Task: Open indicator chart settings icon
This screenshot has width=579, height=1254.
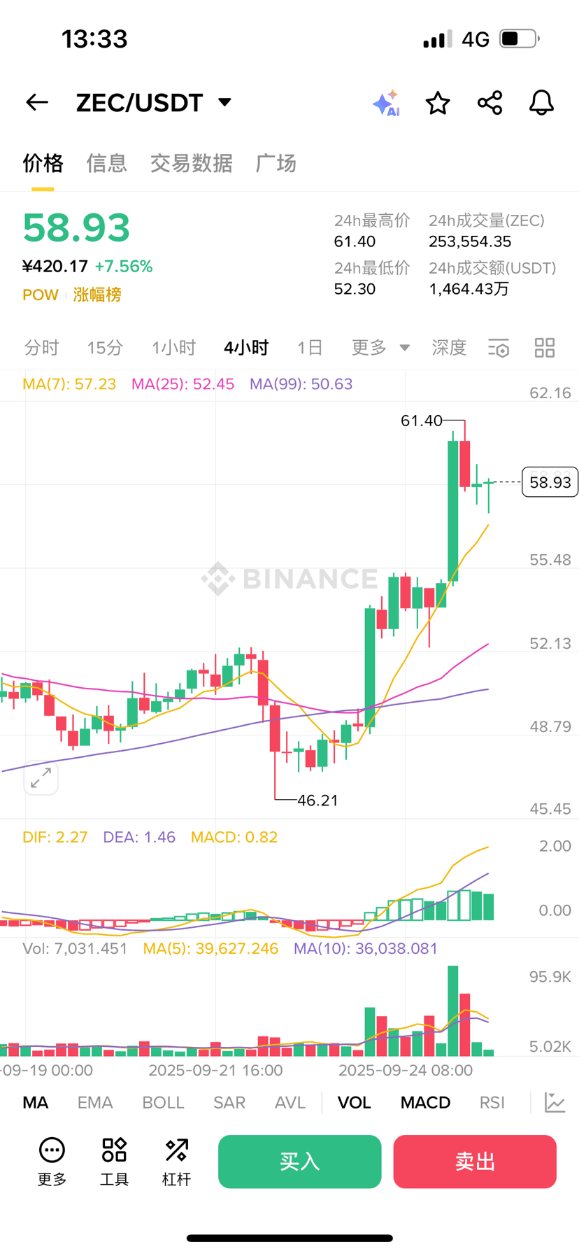Action: [x=555, y=1103]
